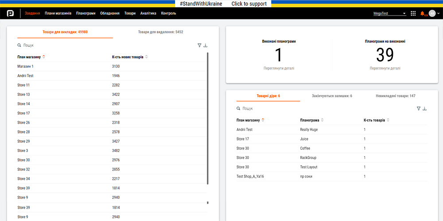The image size is (443, 221).
Task: Download the products-for-display table
Action: point(206,45)
